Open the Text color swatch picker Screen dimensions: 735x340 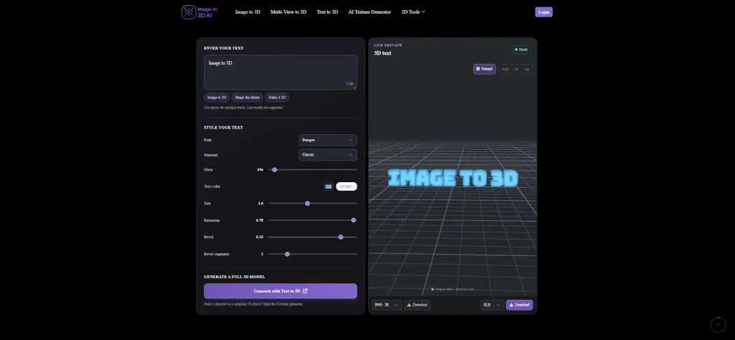pos(329,186)
